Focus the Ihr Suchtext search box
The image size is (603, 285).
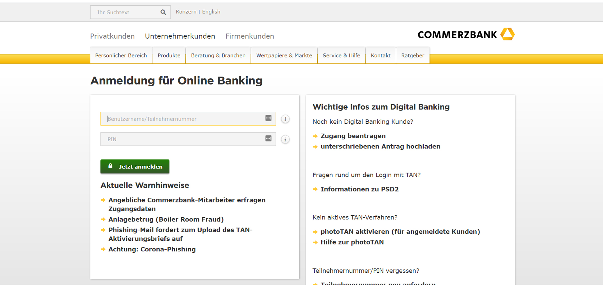(x=130, y=12)
